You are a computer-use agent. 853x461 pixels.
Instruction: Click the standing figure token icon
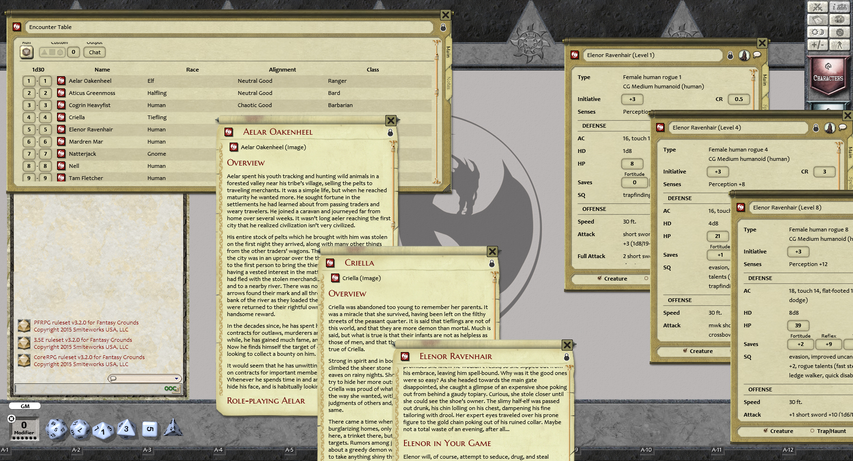(x=840, y=45)
